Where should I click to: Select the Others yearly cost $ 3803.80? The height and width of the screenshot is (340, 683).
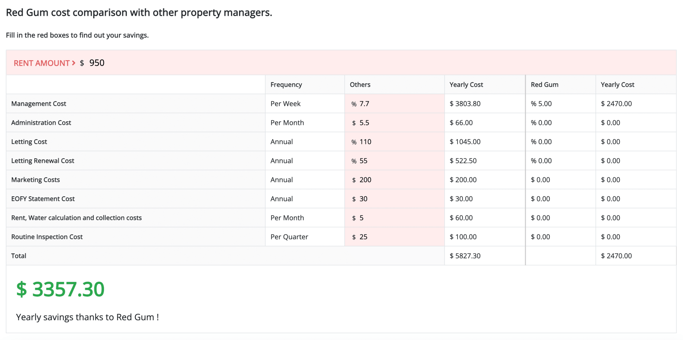465,104
